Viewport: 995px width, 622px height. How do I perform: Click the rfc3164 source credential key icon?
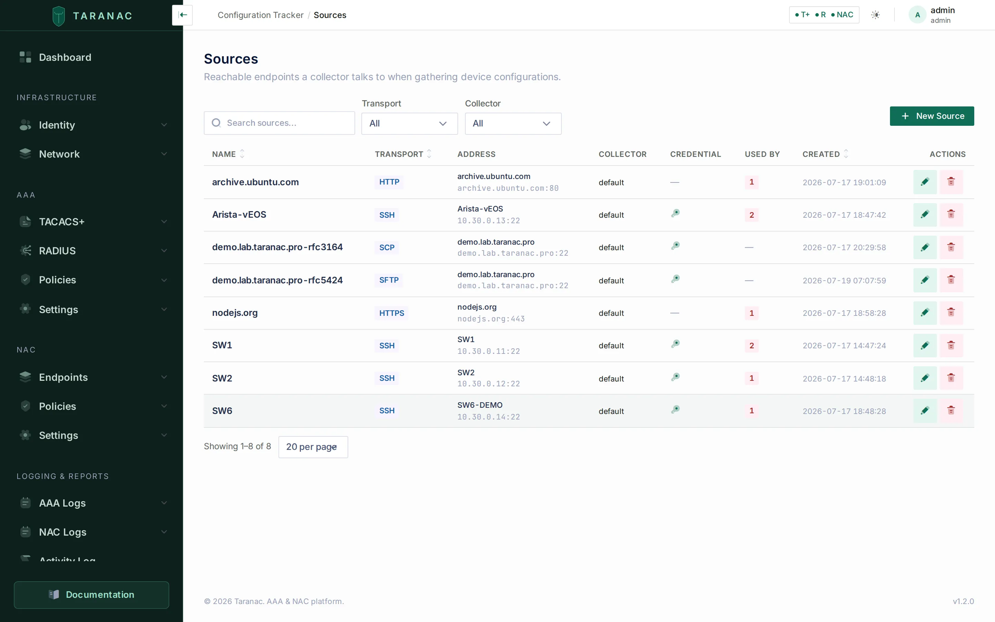tap(675, 246)
